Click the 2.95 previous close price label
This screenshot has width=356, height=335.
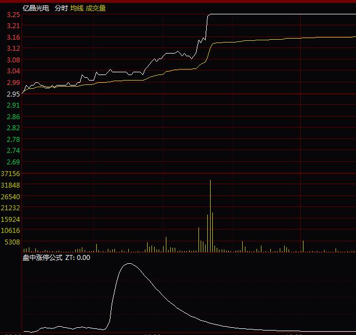coord(13,94)
